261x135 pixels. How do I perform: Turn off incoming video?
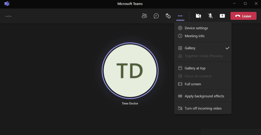coord(203,108)
